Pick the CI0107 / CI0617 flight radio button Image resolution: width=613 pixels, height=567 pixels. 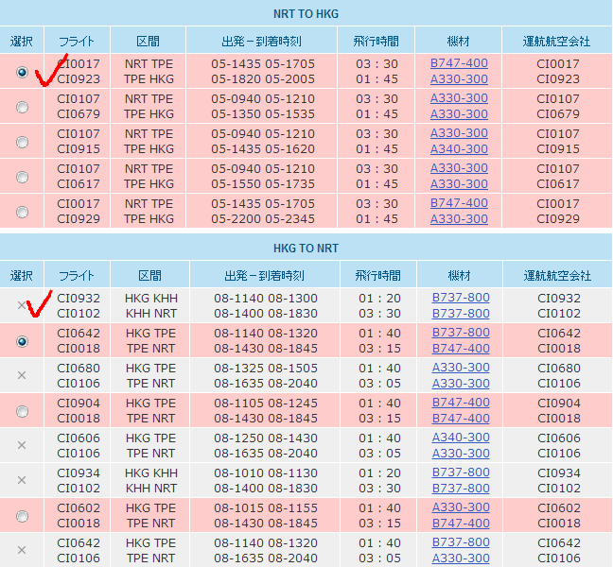[22, 177]
